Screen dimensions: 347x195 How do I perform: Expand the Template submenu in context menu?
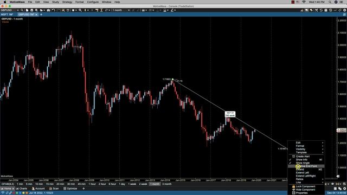(x=306, y=153)
